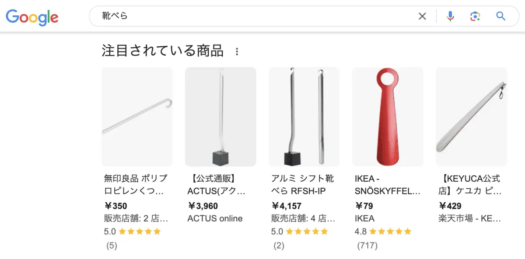Open the アルミ シフト靴べら RFSH-IP image

pos(304,117)
